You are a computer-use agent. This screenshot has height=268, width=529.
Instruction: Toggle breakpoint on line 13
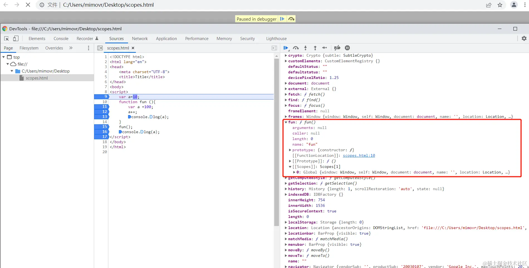coord(102,117)
